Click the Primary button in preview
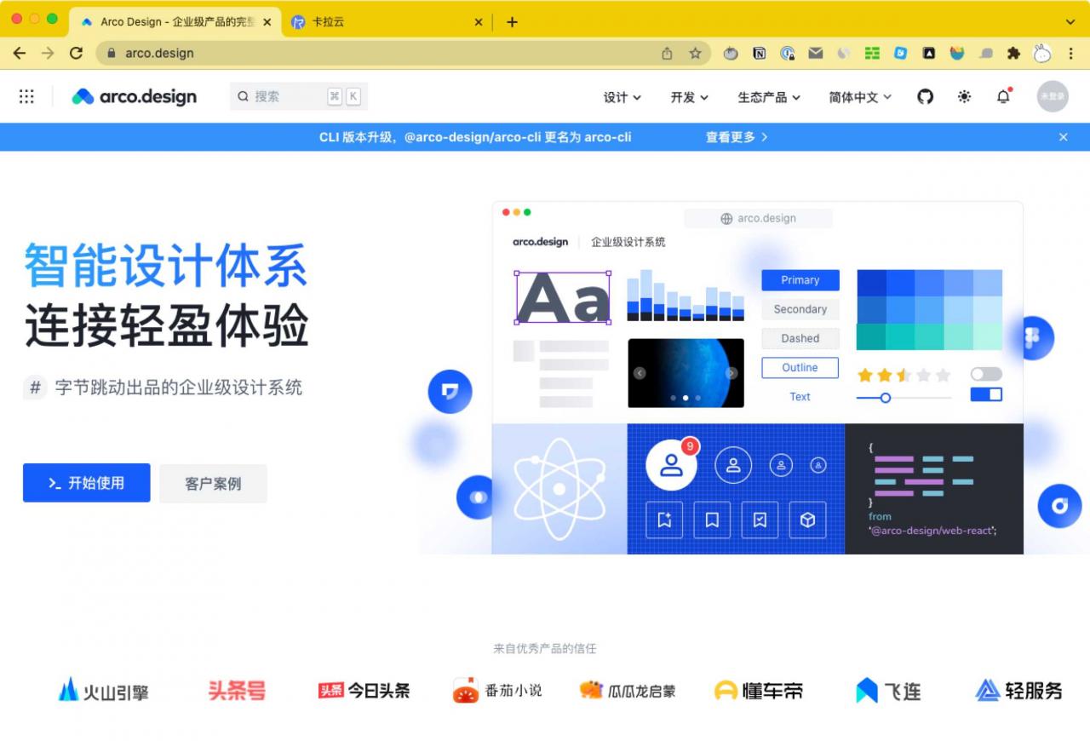 pos(800,280)
